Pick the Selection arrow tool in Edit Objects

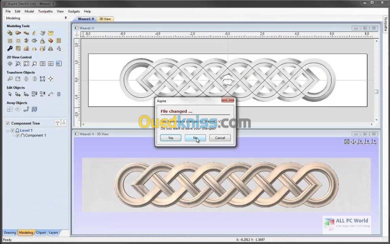pos(10,94)
